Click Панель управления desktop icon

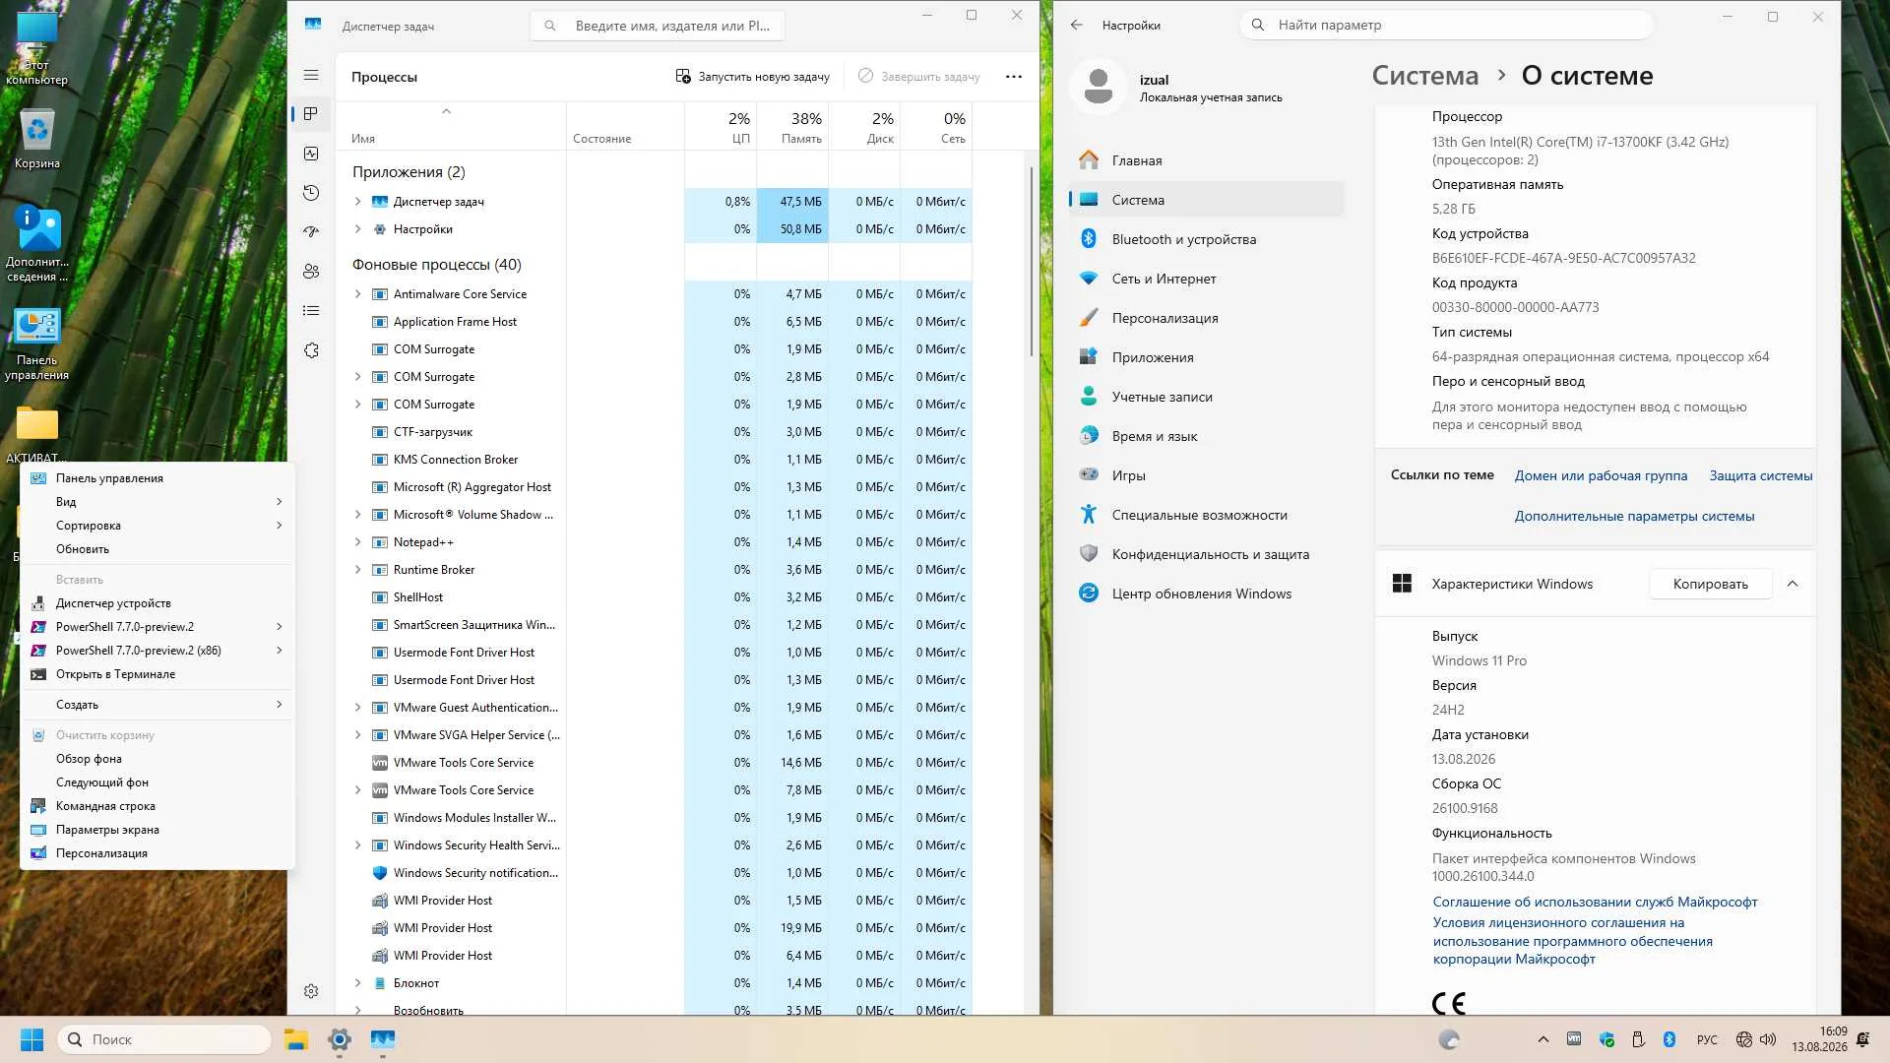37,344
